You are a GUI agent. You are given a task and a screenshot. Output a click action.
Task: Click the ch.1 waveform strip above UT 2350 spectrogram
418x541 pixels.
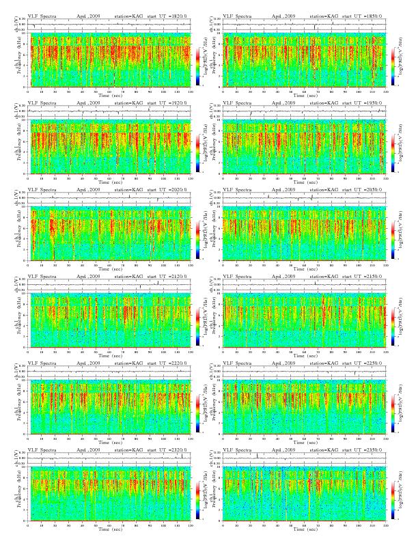pyautogui.click(x=304, y=458)
